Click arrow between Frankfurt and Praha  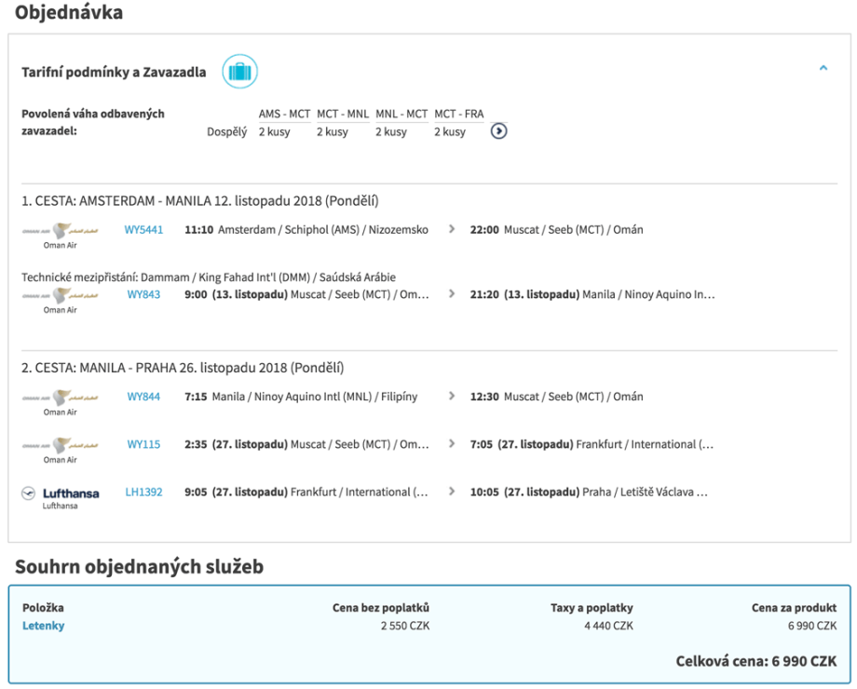[x=453, y=492]
